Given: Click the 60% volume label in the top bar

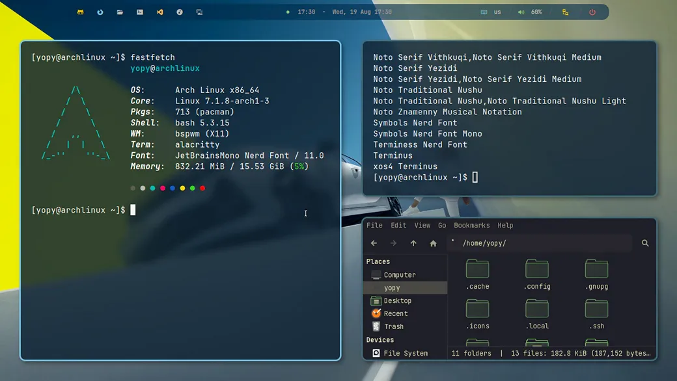Looking at the screenshot, I should tap(536, 12).
